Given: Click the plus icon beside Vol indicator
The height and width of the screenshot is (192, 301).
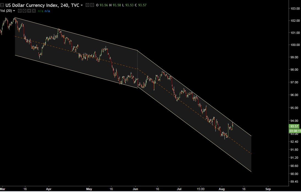Looking at the screenshot, I should tap(29, 11).
